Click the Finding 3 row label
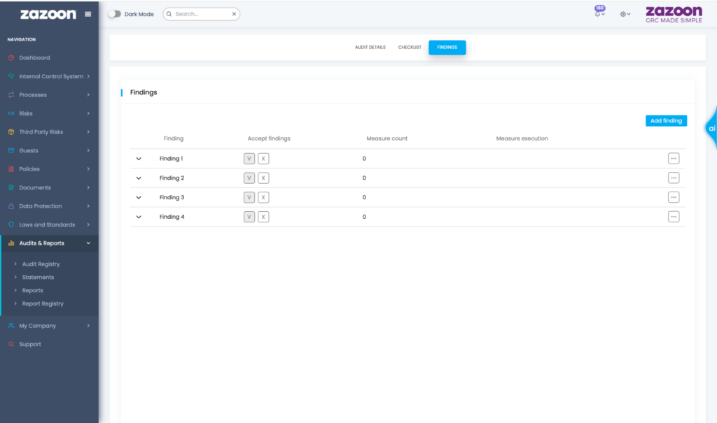Viewport: 717px width, 423px height. [x=172, y=197]
